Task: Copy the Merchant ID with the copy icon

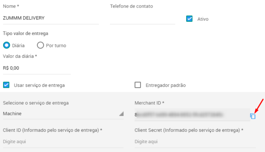Action: 253,116
